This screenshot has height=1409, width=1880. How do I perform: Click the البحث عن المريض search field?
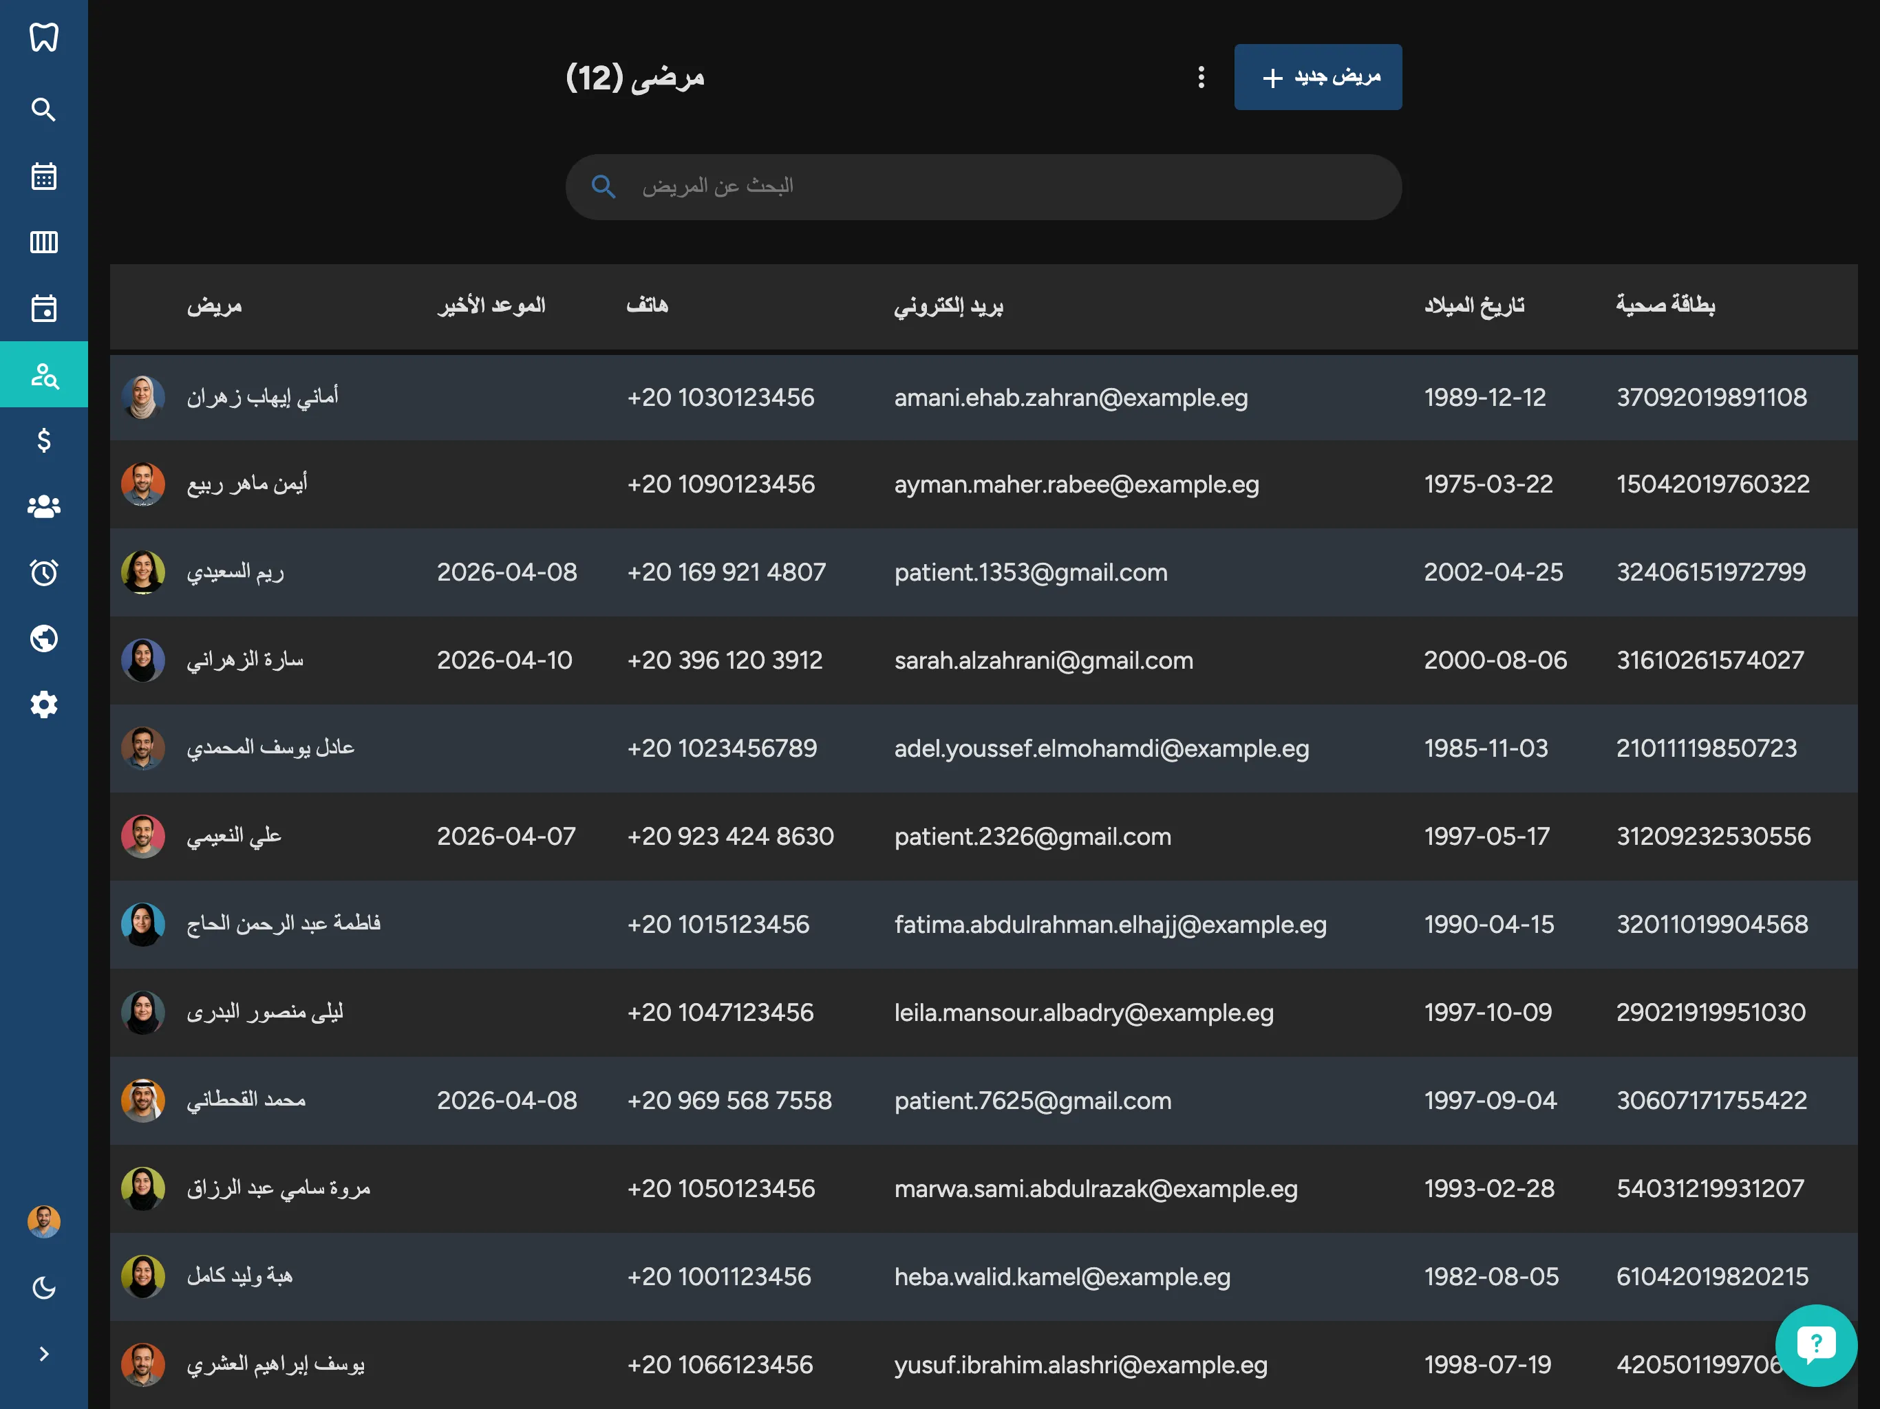[x=983, y=187]
